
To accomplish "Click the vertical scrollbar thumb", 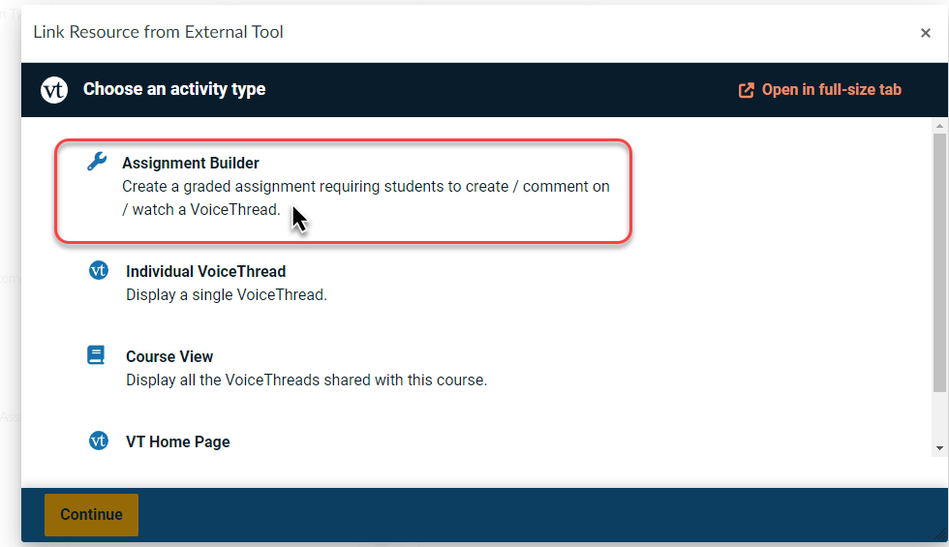I will 939,262.
